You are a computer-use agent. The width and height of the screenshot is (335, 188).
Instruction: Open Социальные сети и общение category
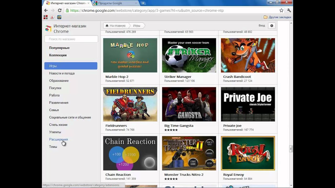click(70, 117)
